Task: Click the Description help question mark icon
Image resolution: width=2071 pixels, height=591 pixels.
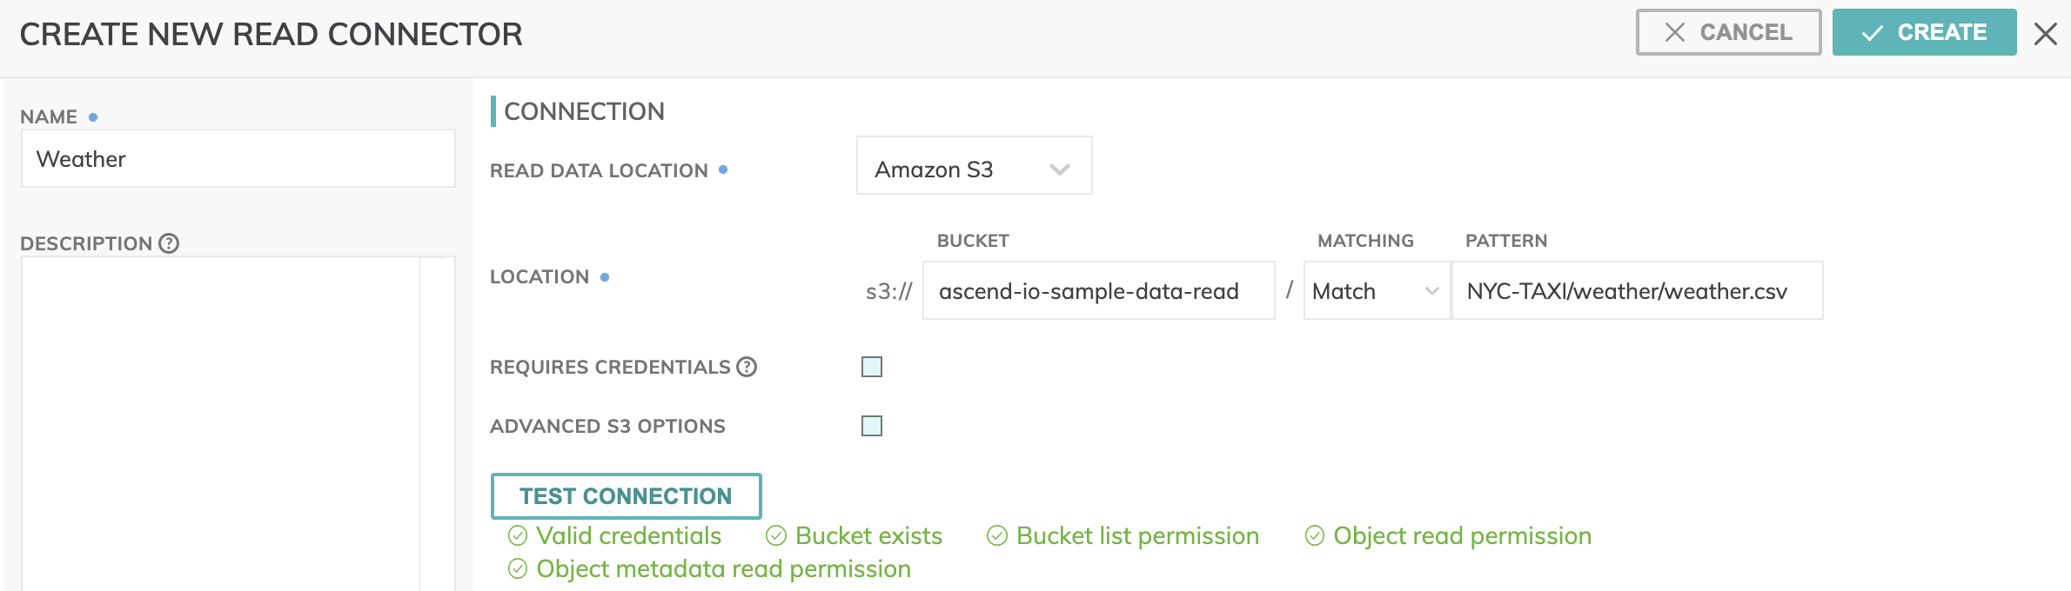Action: pyautogui.click(x=169, y=243)
